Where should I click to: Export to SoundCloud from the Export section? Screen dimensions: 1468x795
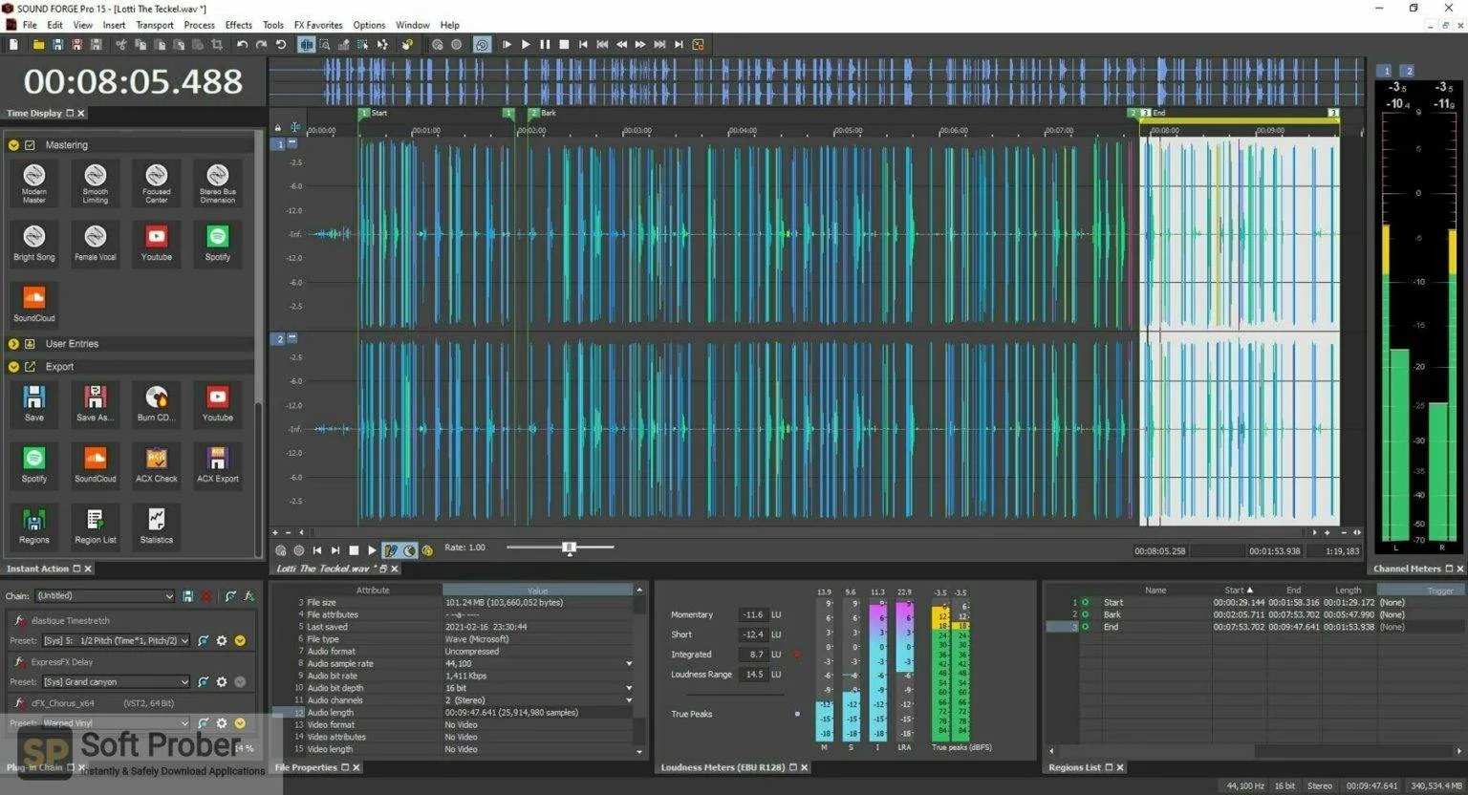point(96,464)
